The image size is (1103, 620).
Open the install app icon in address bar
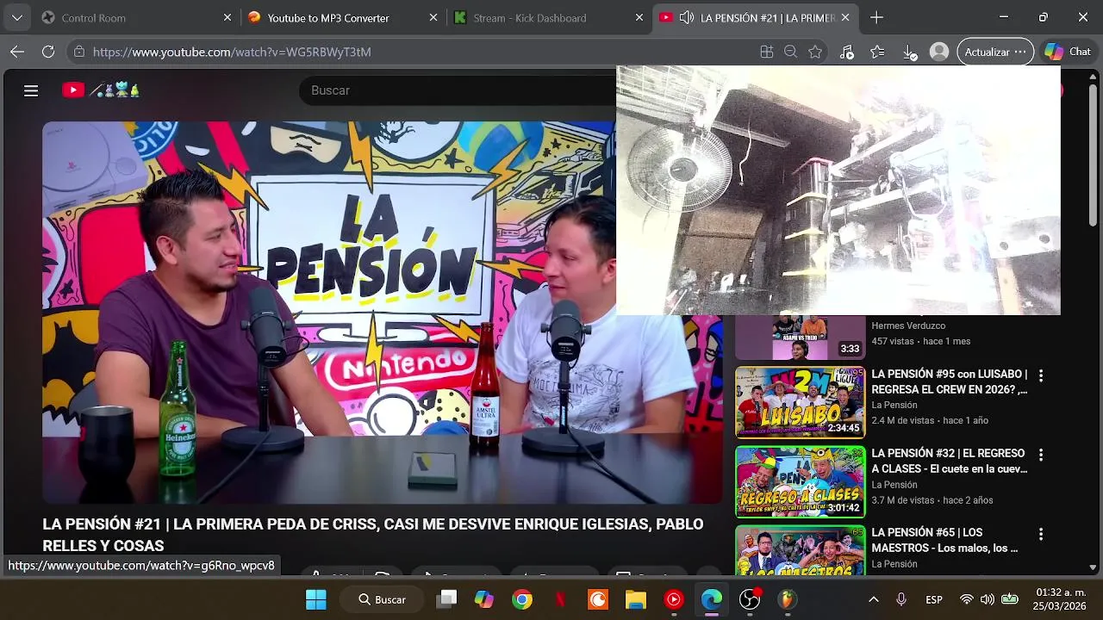[767, 52]
